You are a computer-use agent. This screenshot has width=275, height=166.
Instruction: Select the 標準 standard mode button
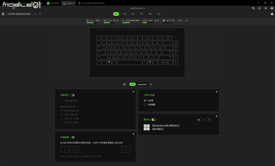[x=133, y=84]
